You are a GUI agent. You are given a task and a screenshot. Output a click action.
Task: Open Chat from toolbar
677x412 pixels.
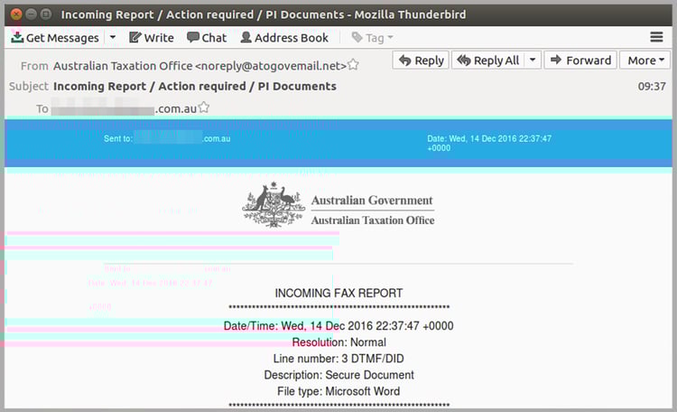207,38
